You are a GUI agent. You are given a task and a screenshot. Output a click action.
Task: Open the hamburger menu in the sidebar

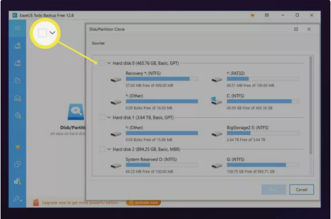pos(18,29)
